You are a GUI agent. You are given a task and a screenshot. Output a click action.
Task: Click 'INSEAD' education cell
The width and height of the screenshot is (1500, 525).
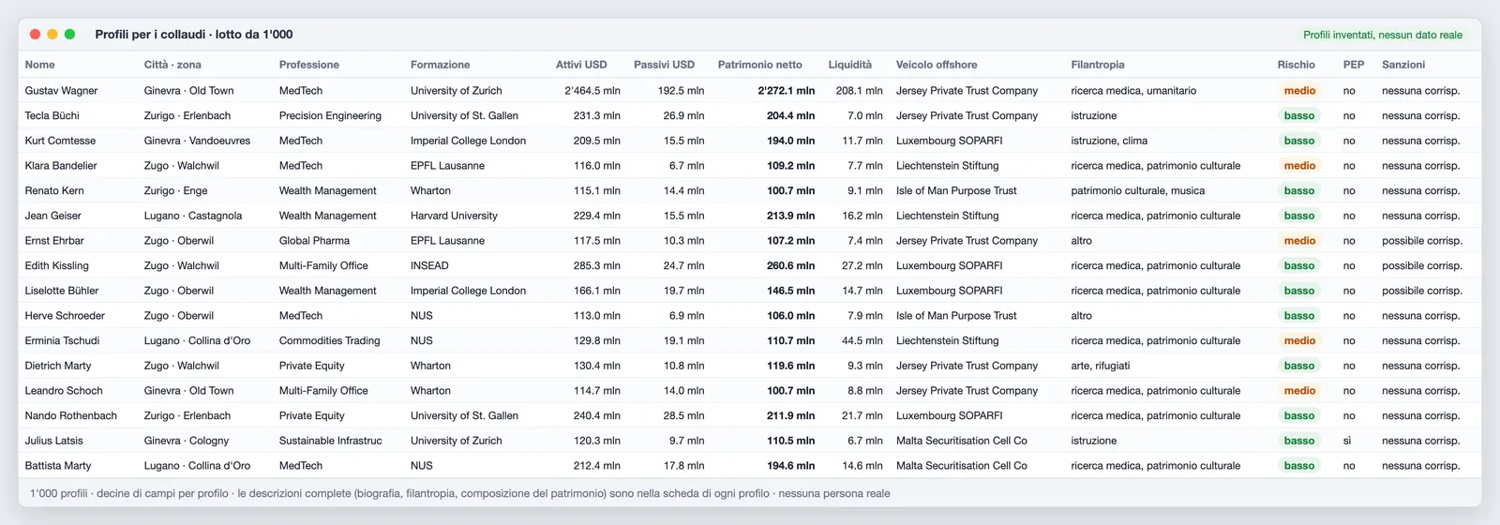(x=429, y=265)
